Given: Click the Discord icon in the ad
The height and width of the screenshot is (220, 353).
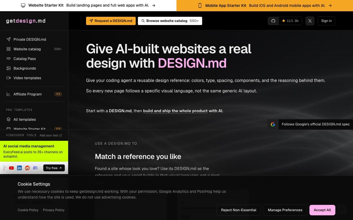Looking at the screenshot, I should (35, 168).
